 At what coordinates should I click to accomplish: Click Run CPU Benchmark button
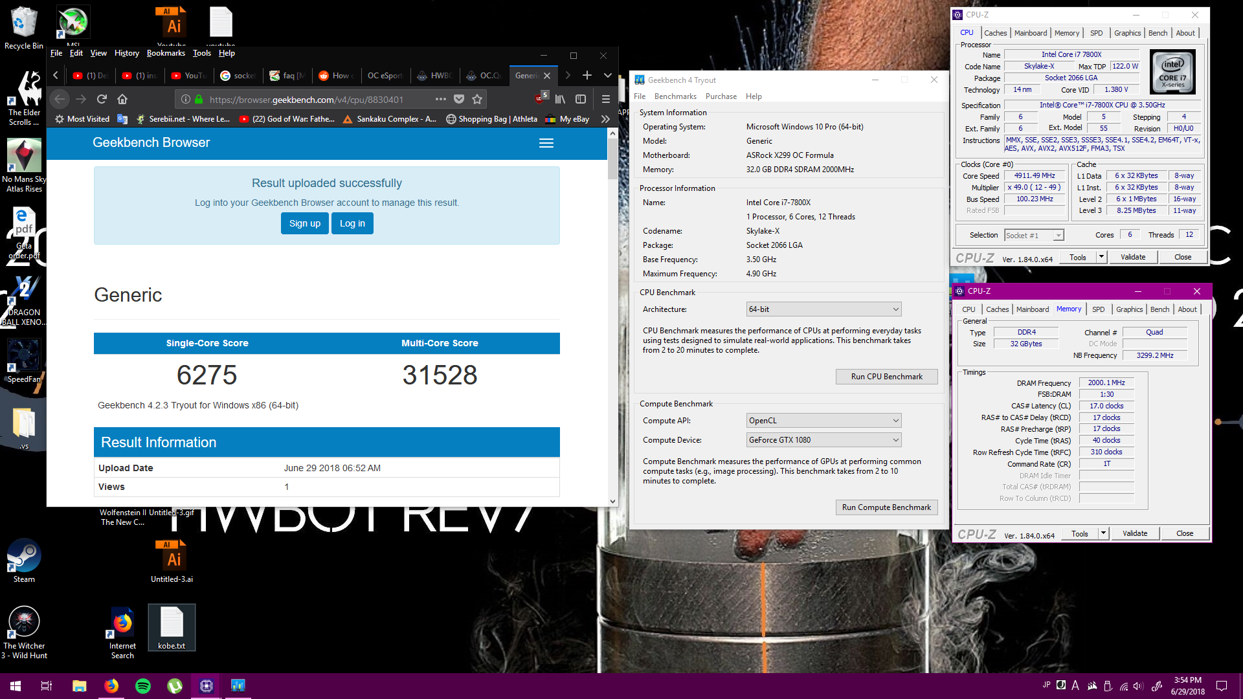click(886, 377)
